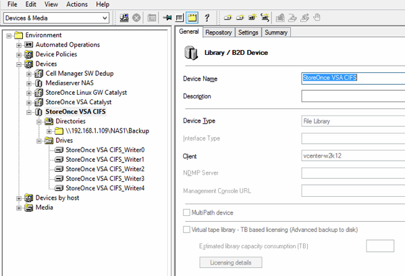Click the highlighted yellow folder view icon
This screenshot has height=276, width=405.
pos(192,18)
